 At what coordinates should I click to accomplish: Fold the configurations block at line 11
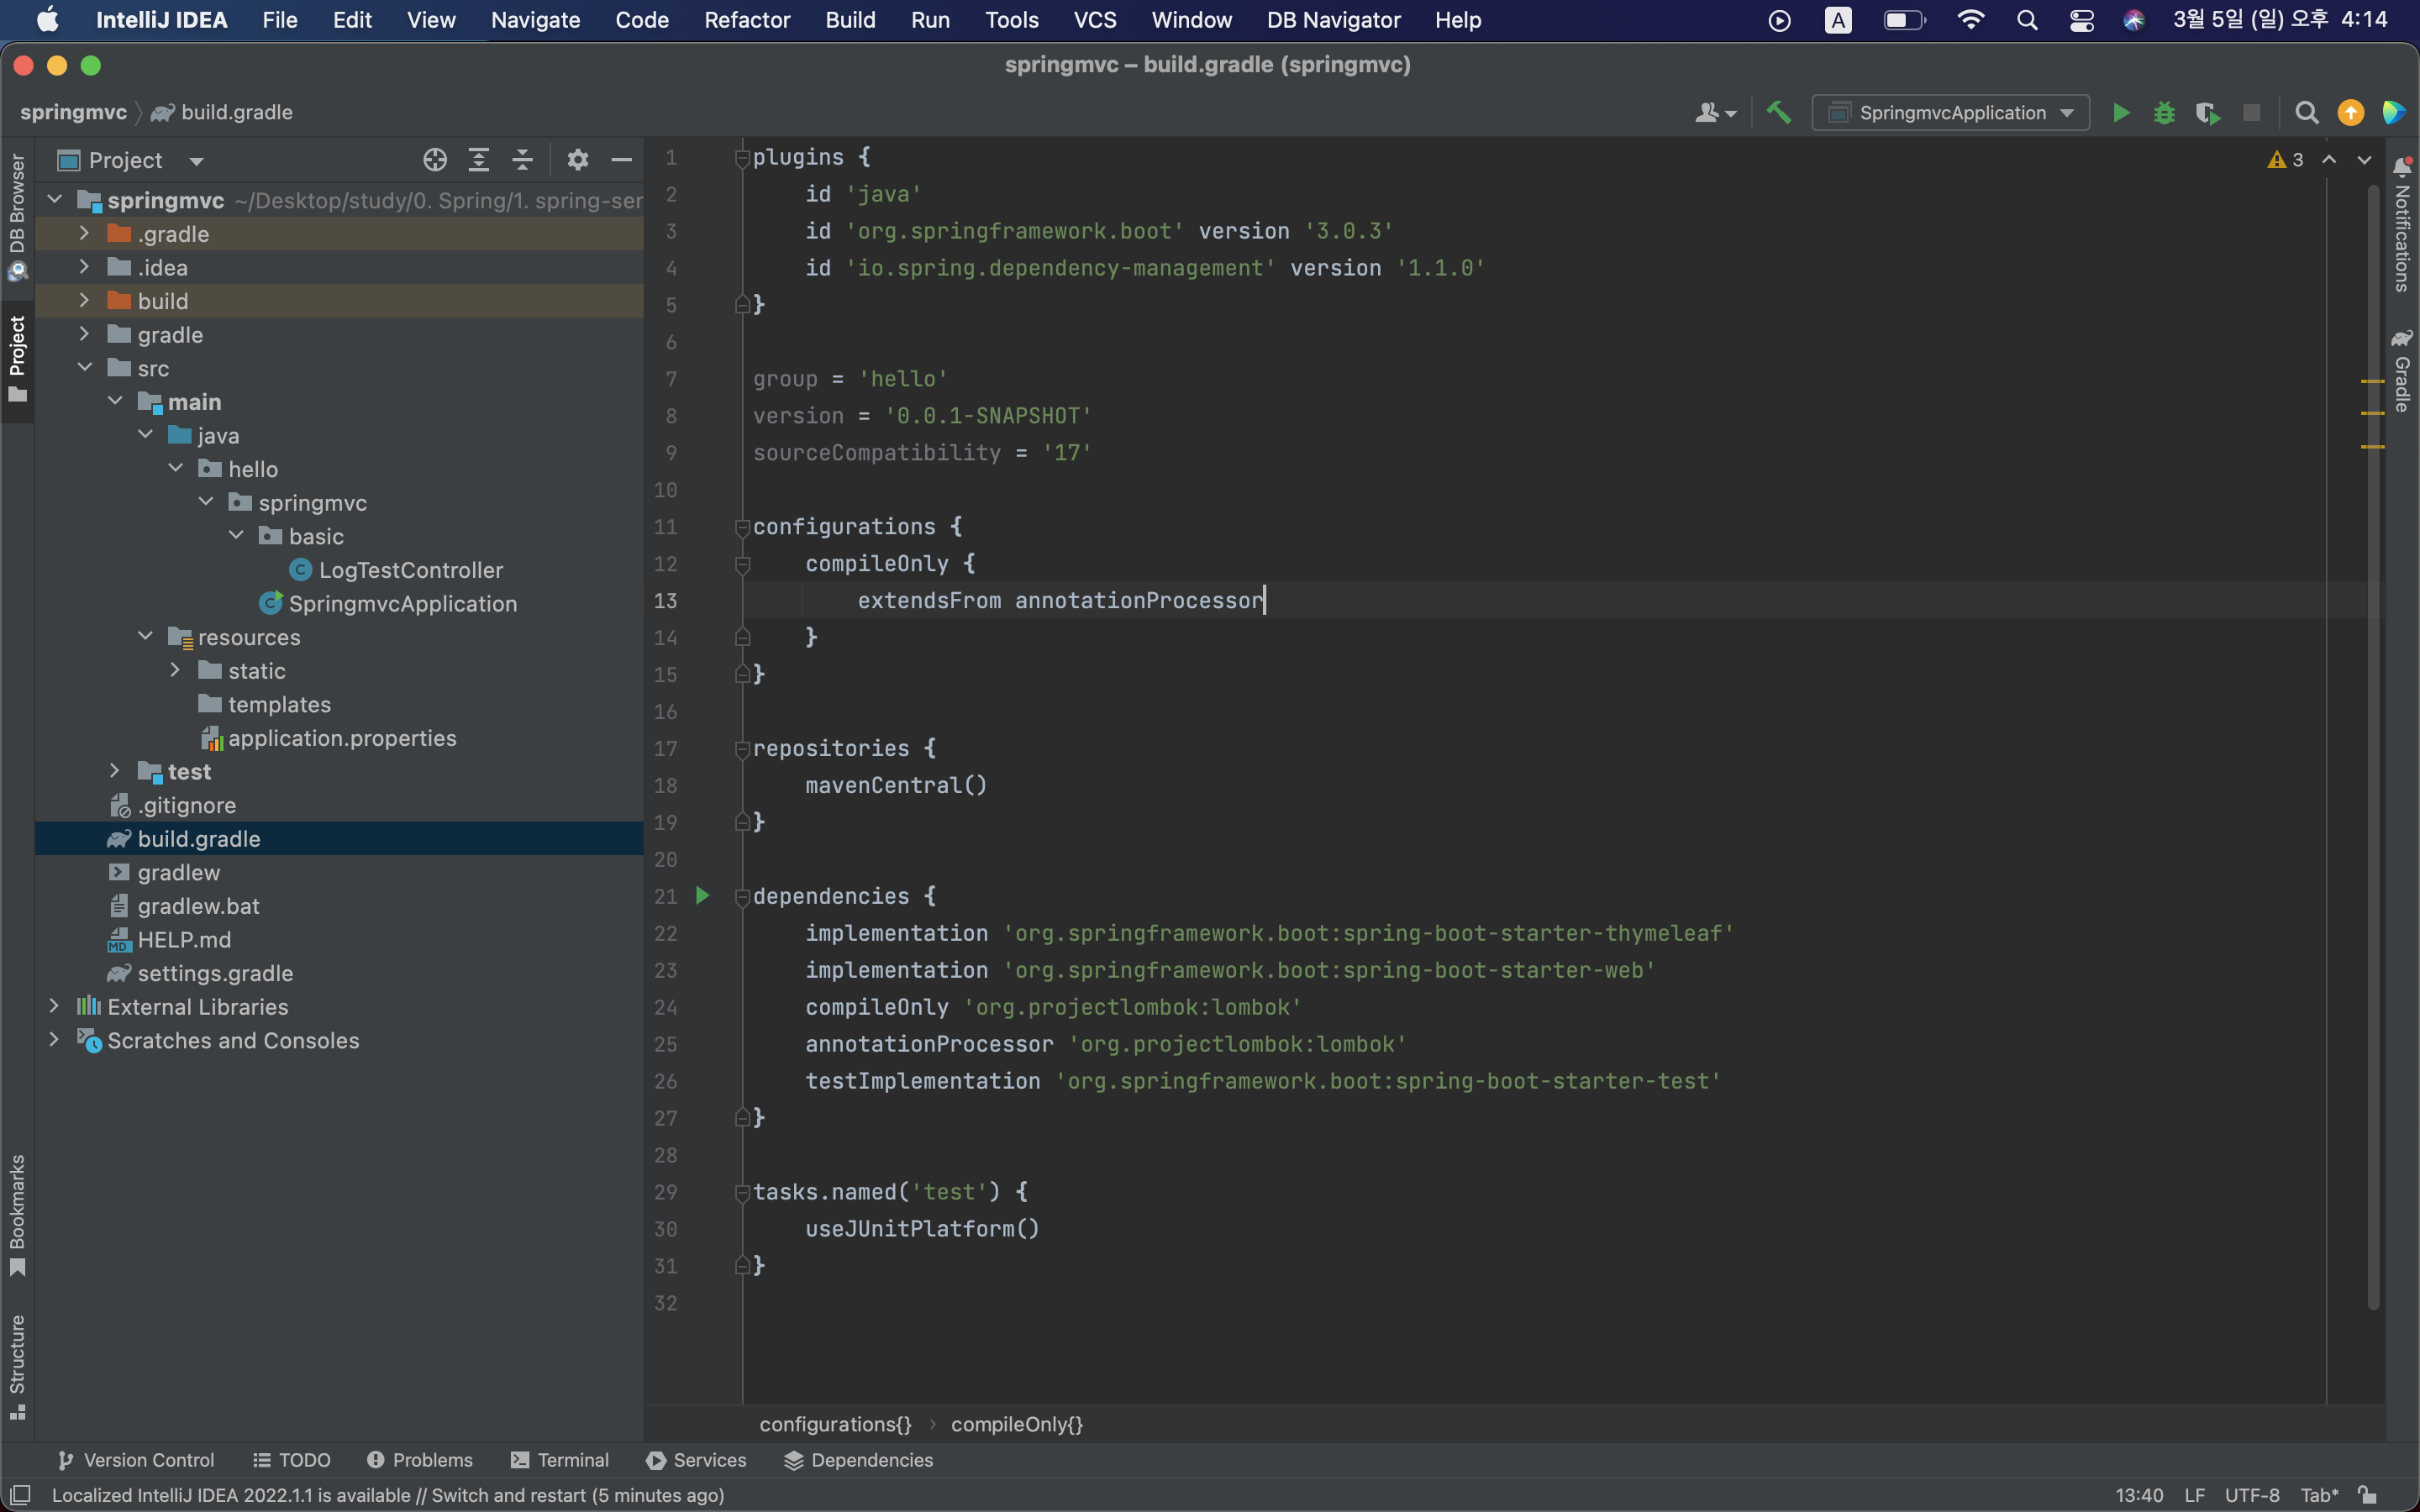click(x=742, y=527)
